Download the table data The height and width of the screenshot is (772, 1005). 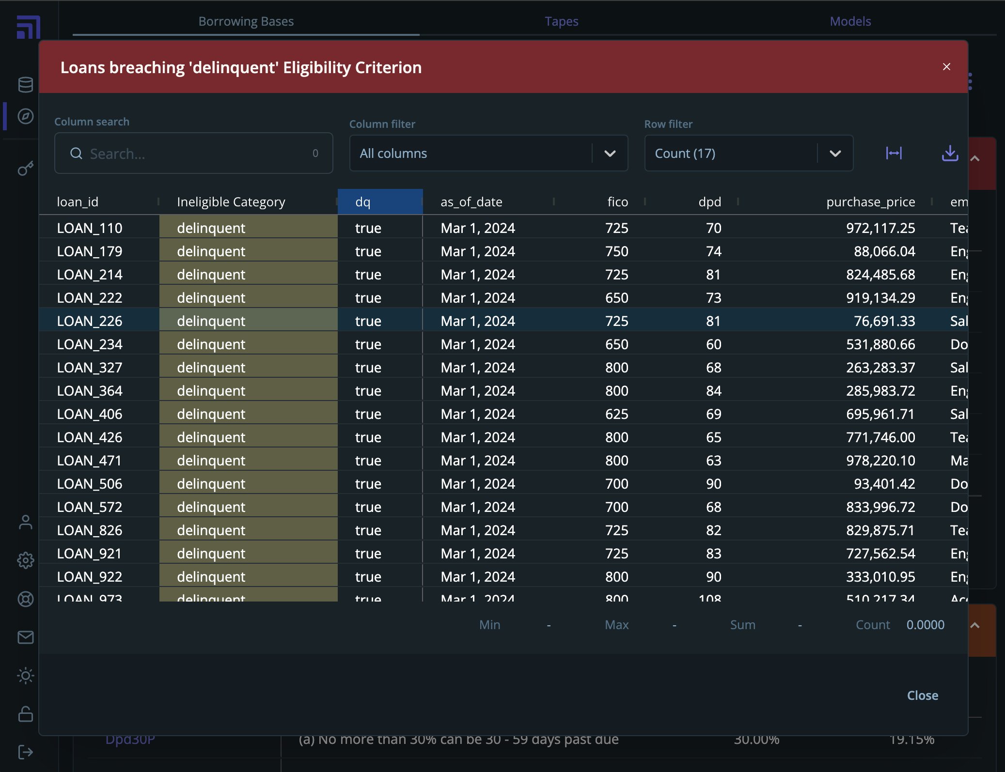(x=950, y=153)
